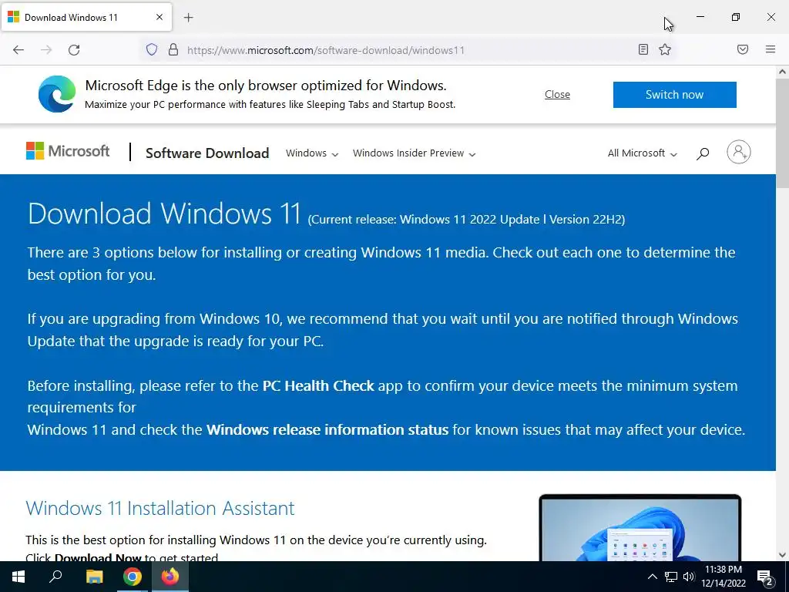The width and height of the screenshot is (789, 592).
Task: Open Windows release information status link
Action: pos(327,429)
